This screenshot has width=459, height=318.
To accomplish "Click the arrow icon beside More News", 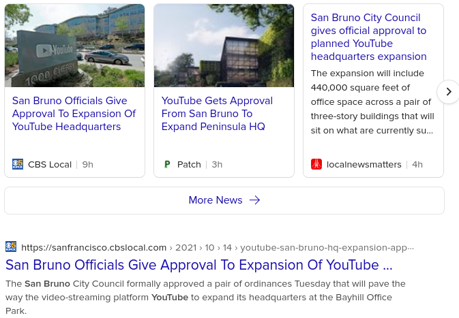I will tap(254, 200).
